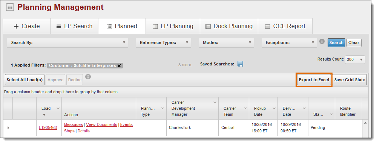Screen dimensions: 374x141
Task: Click the blue Search button
Action: click(336, 42)
